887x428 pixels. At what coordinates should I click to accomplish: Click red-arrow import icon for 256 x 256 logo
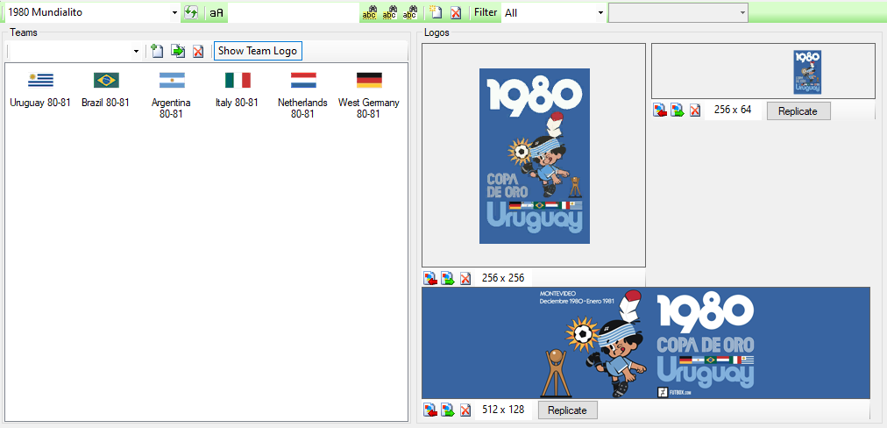(430, 279)
